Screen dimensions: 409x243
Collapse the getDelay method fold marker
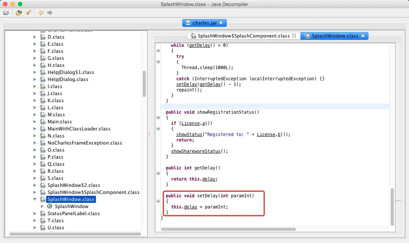[158, 173]
